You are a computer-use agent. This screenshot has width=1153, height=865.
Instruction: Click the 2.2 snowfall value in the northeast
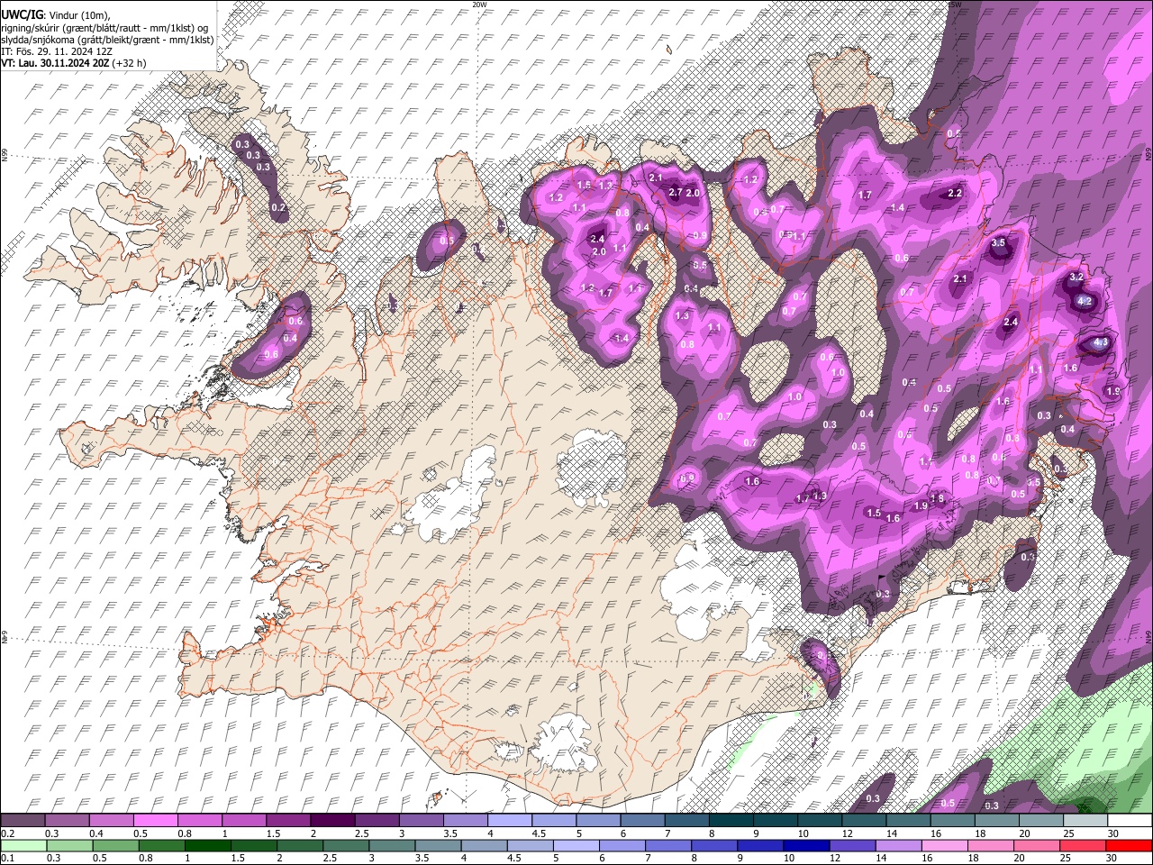pos(956,194)
